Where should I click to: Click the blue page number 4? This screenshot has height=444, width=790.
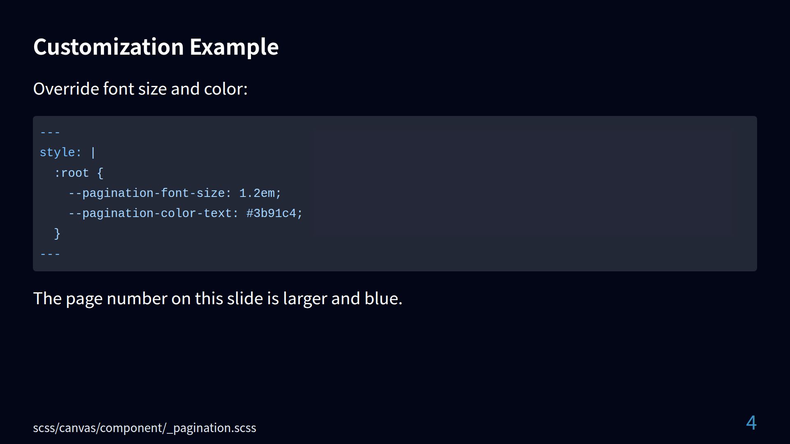pos(751,423)
